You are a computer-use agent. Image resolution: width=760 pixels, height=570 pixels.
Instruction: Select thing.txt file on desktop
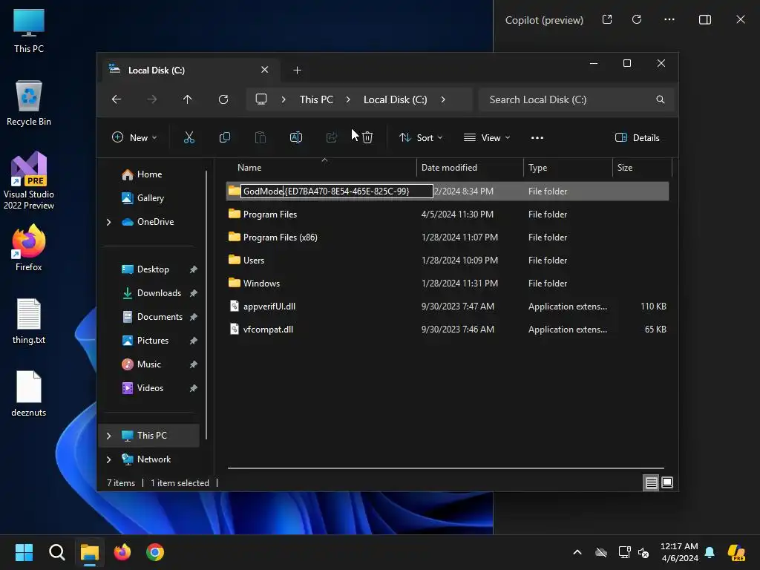29,321
